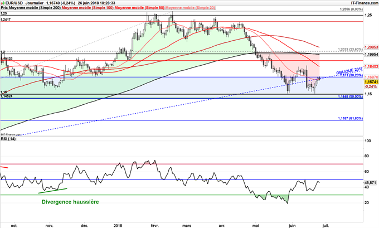Click the 1,2033 (23,60%) Fibonacci label
The width and height of the screenshot is (379, 228).
click(x=351, y=50)
